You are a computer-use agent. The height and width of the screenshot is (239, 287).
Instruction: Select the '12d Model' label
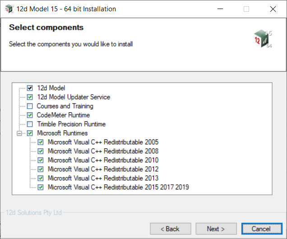[51, 88]
